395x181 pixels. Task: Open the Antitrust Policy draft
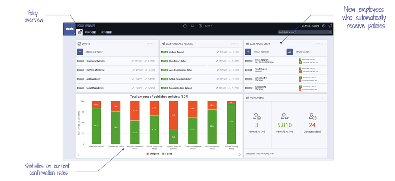tap(117, 79)
